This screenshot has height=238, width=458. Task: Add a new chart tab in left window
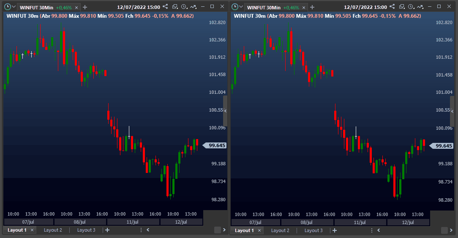pos(85,7)
